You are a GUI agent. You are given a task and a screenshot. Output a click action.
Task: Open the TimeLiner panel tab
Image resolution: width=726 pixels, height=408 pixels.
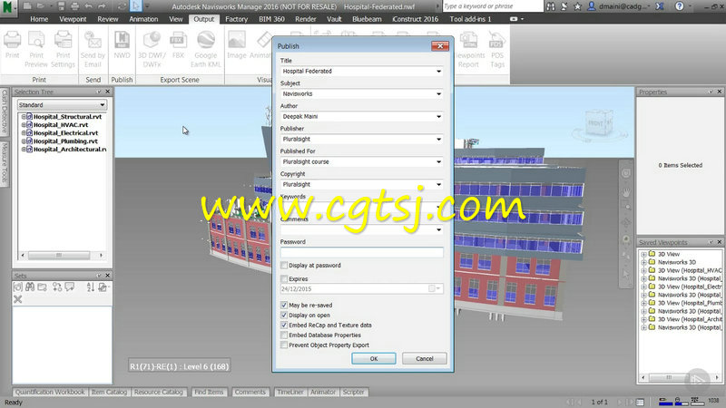(289, 392)
